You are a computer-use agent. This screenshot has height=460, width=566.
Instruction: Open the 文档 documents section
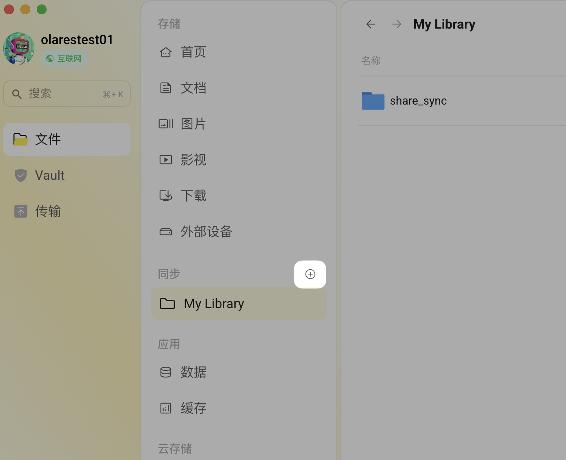click(x=193, y=88)
